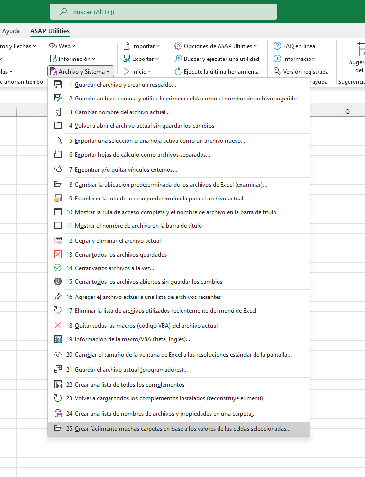This screenshot has height=477, width=365.
Task: Click the folder icon beside item 4
Action: [x=58, y=126]
